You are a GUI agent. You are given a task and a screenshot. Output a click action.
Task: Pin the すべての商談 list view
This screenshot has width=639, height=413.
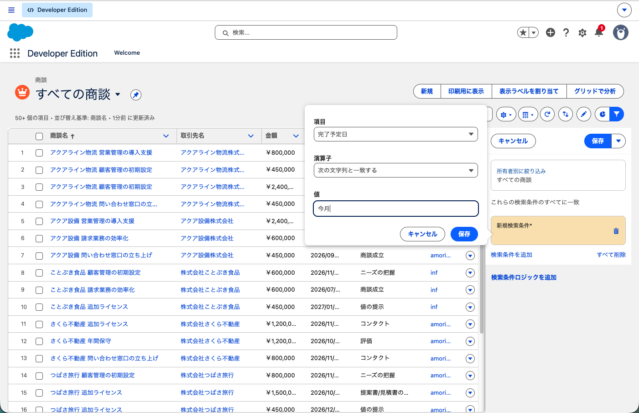[136, 94]
